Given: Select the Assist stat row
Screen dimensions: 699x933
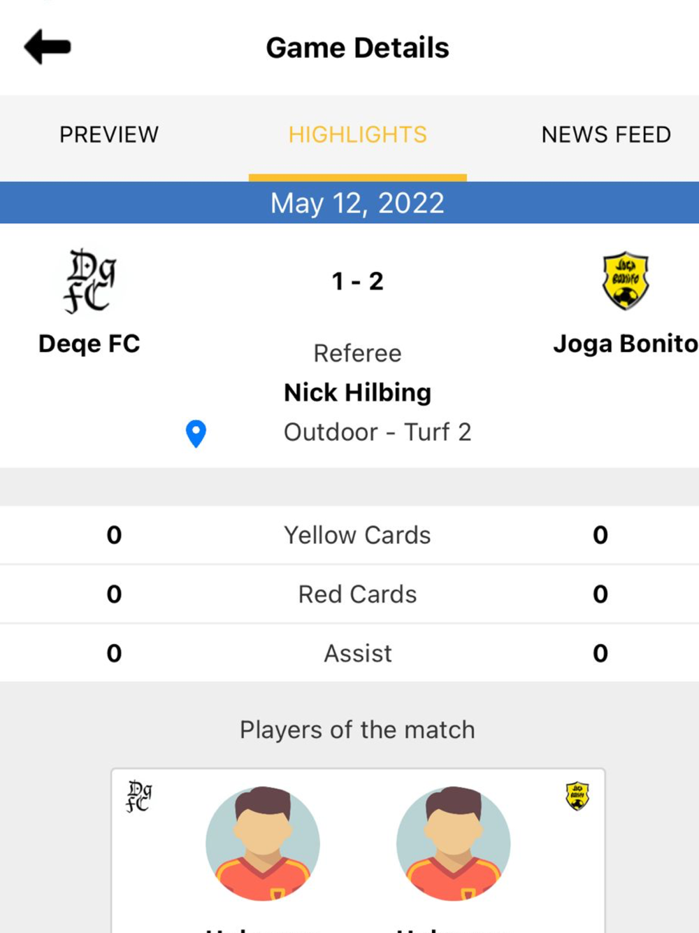Looking at the screenshot, I should click(x=349, y=653).
